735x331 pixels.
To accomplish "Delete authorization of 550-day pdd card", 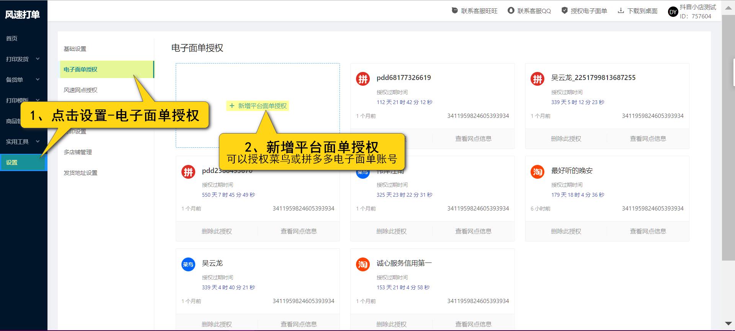I will 217,231.
